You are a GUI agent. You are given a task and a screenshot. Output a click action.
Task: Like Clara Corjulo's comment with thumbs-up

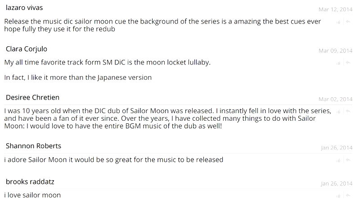[x=338, y=63]
